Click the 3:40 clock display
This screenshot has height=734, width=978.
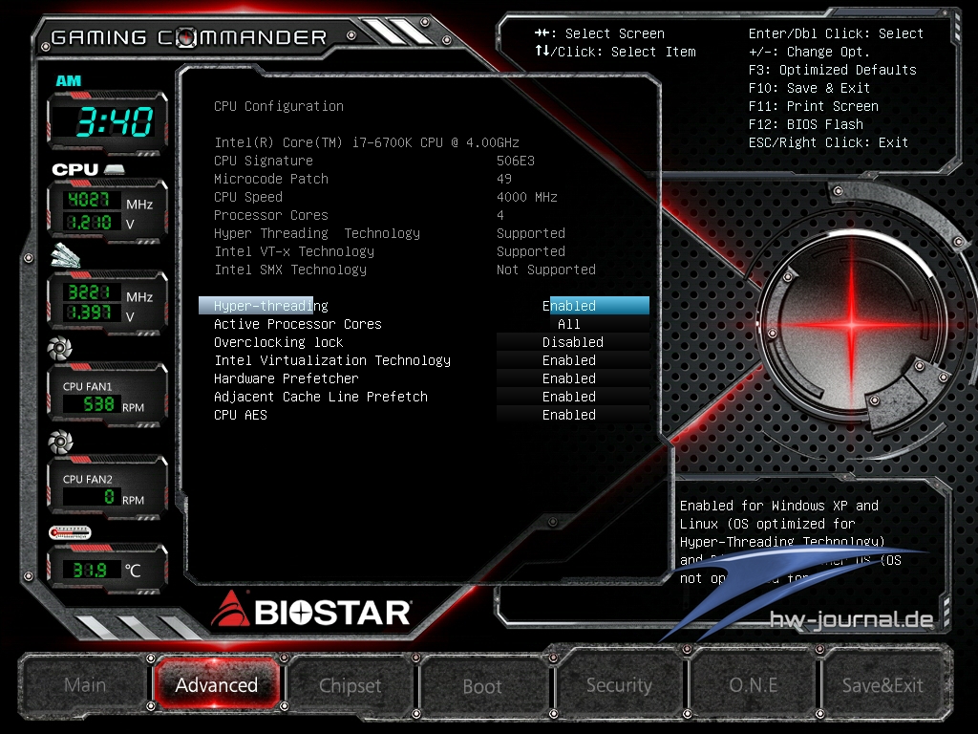coord(115,121)
